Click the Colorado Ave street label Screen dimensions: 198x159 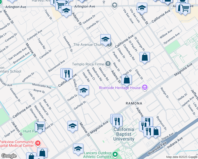[35, 35]
